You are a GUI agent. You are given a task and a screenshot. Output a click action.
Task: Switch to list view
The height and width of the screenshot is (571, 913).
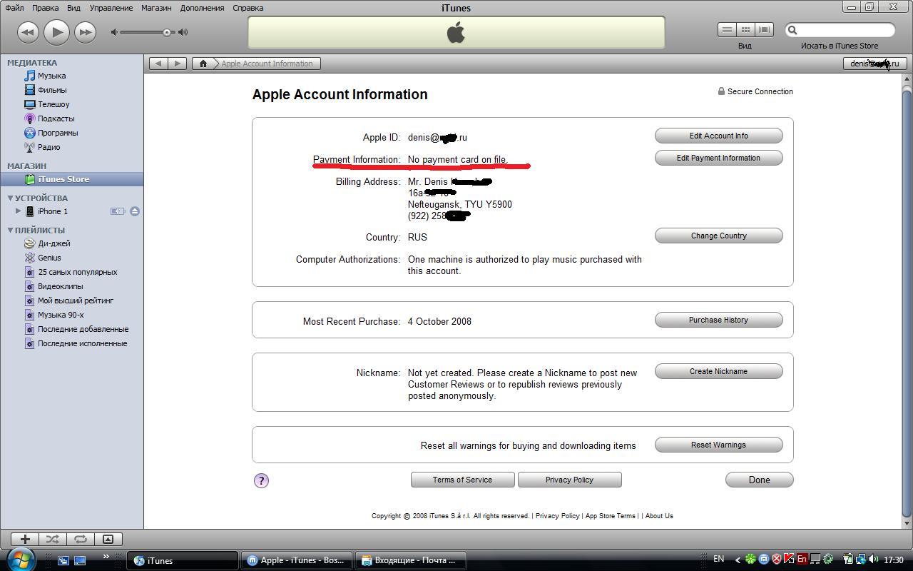pyautogui.click(x=727, y=30)
